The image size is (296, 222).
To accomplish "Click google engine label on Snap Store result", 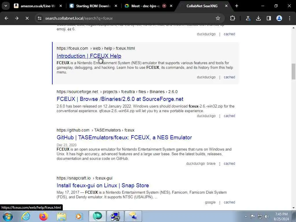I will 210,202.
